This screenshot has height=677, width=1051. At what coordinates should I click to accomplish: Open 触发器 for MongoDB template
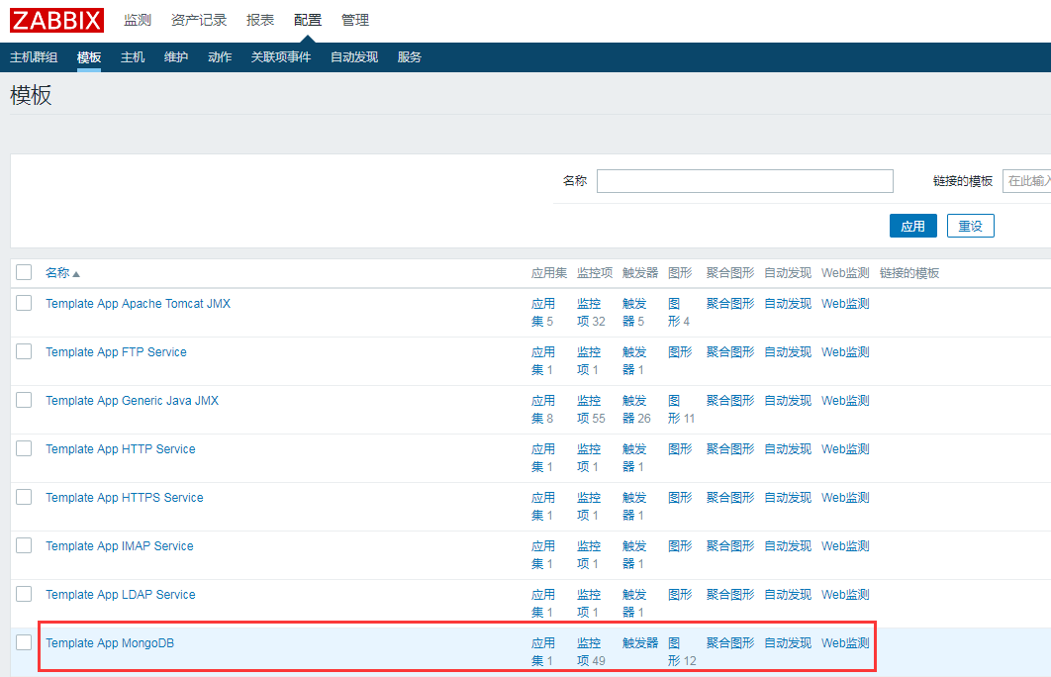point(640,642)
